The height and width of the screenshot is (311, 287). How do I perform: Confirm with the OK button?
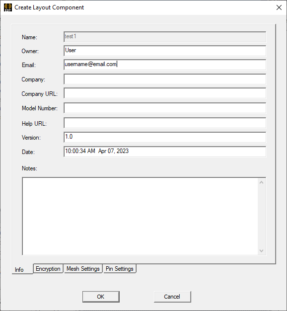(x=101, y=297)
